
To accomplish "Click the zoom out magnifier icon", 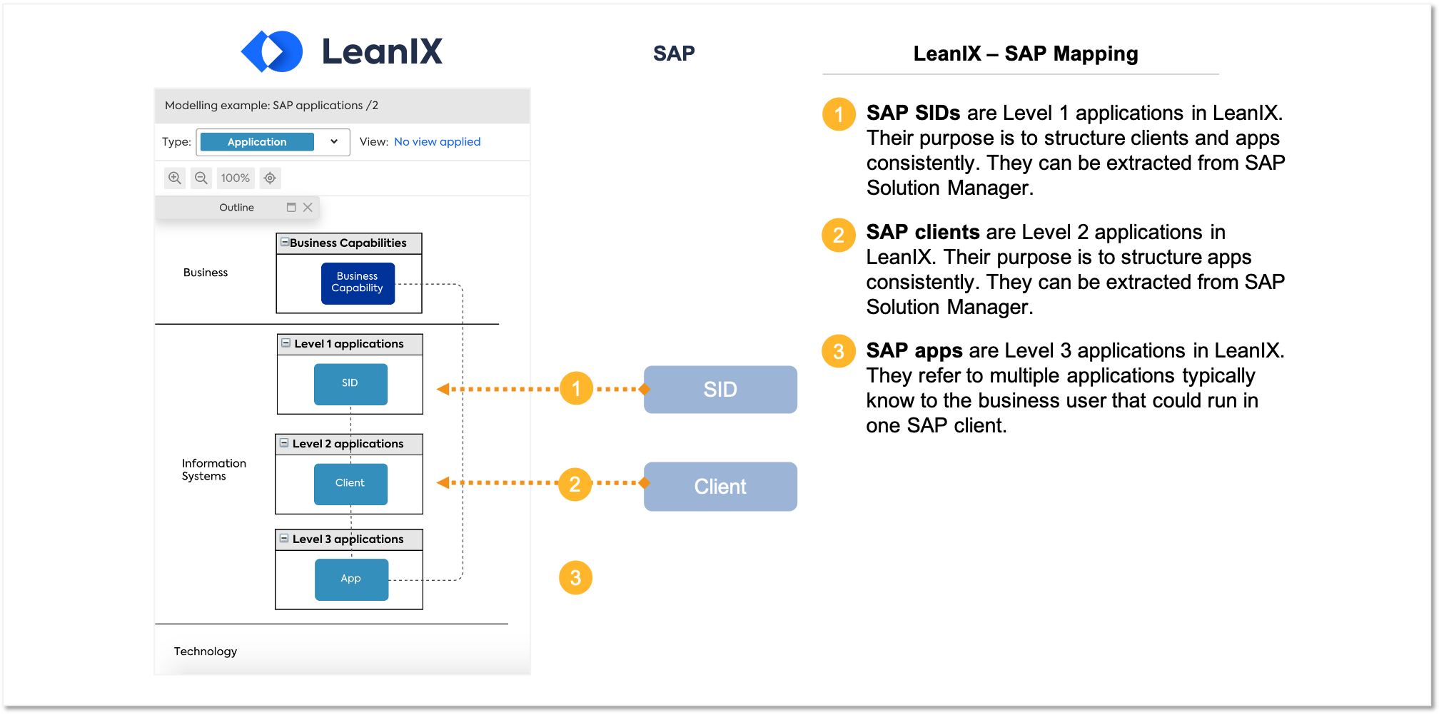I will click(x=201, y=178).
